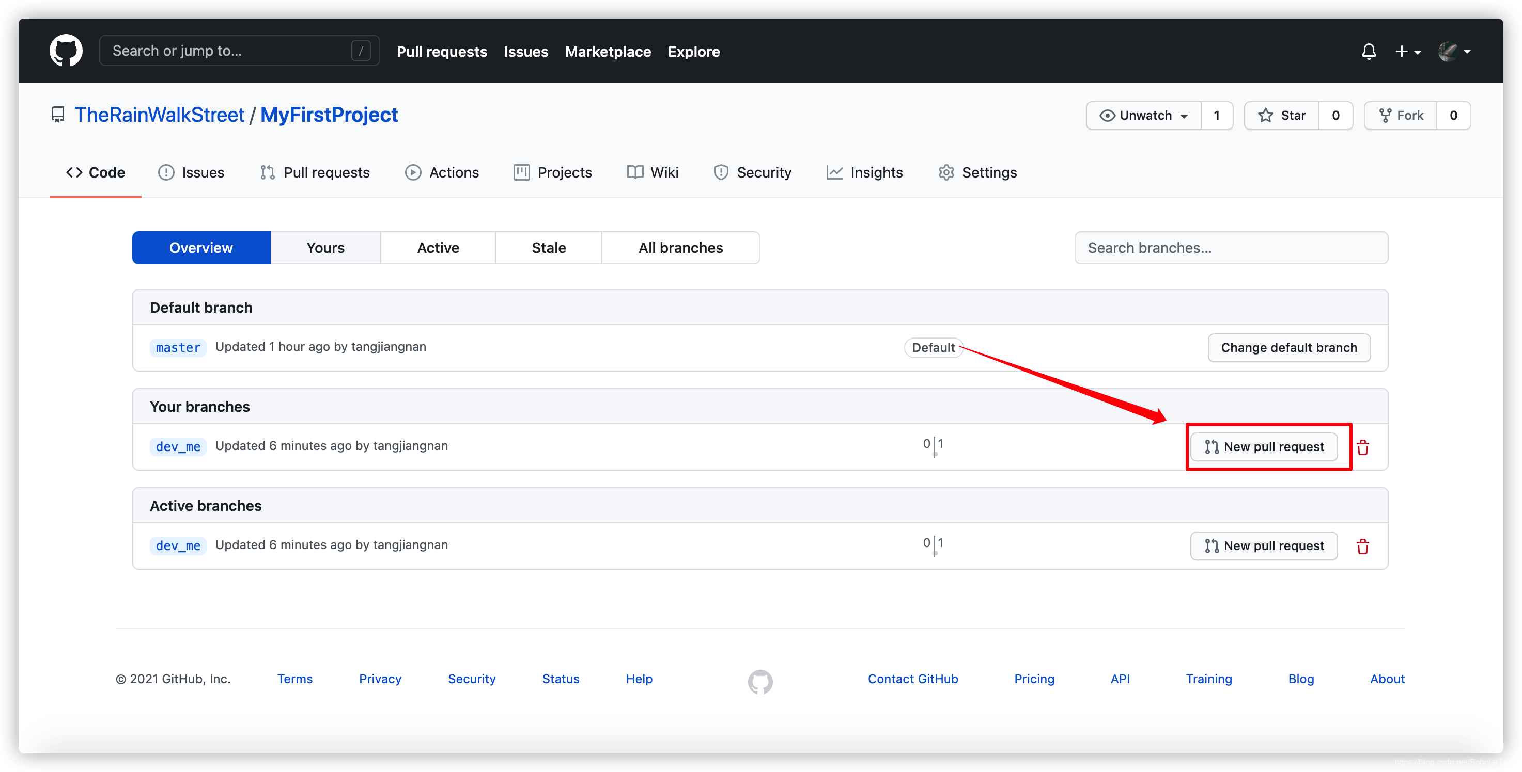
Task: Open MyFirstProject repository link
Action: click(x=329, y=115)
